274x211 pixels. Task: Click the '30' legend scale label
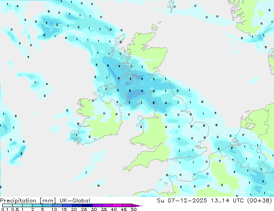click(x=94, y=209)
